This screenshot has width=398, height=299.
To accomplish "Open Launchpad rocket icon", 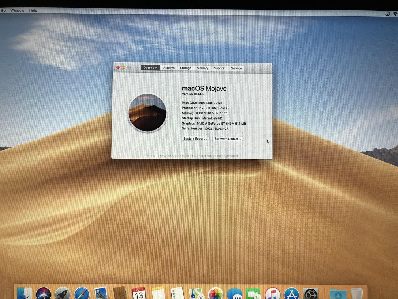I will (x=62, y=293).
